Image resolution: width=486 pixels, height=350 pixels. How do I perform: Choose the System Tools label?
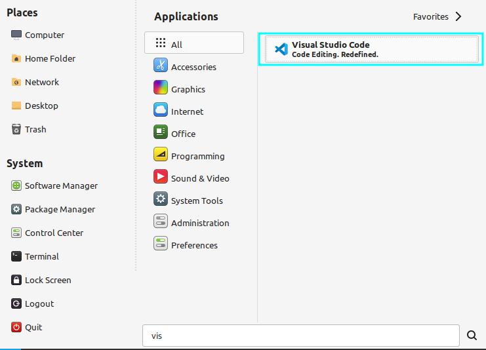click(x=197, y=201)
